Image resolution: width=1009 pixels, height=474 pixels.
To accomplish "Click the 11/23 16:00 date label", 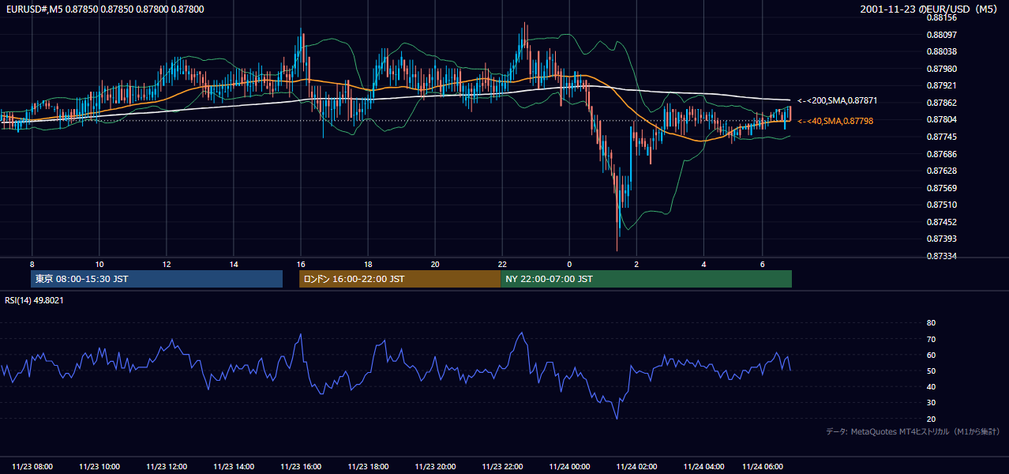I will (301, 467).
